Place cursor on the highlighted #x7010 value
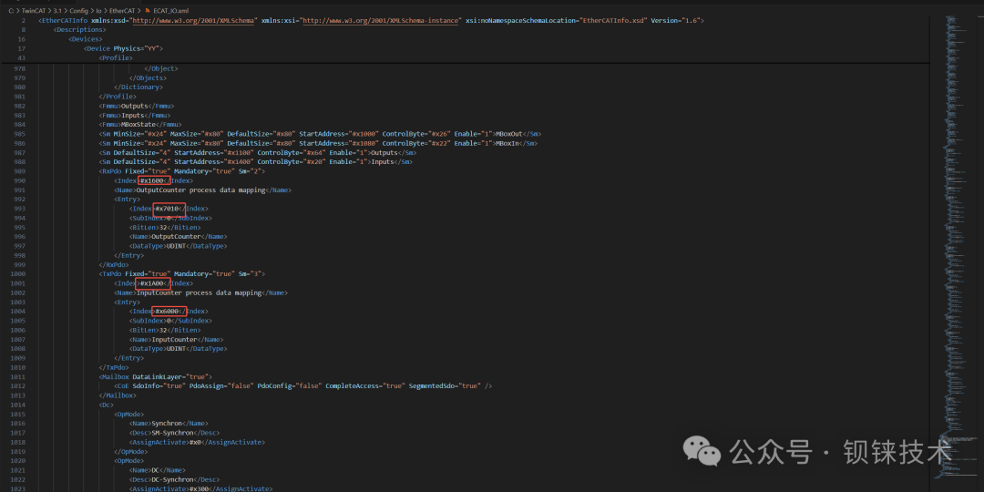This screenshot has height=492, width=984. pyautogui.click(x=169, y=209)
